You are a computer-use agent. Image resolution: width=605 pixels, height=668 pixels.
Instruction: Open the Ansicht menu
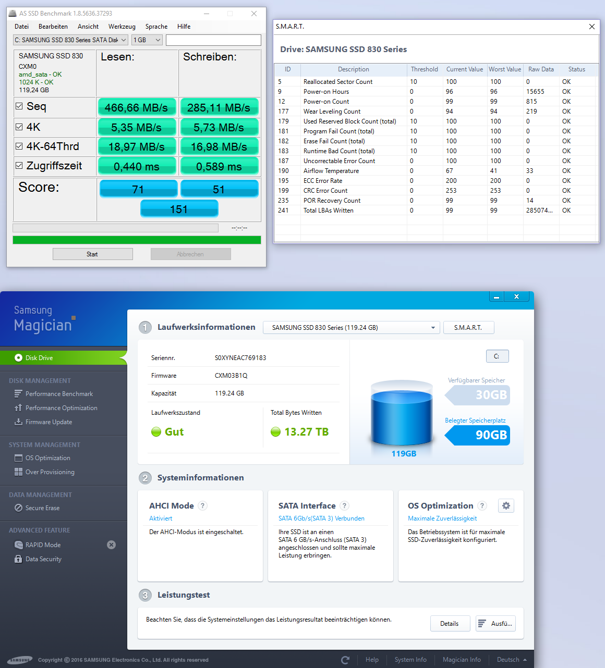(x=88, y=27)
